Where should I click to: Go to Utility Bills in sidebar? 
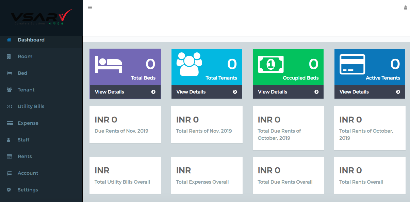(31, 106)
